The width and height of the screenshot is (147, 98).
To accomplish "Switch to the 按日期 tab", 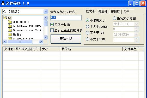I will 115,12.
